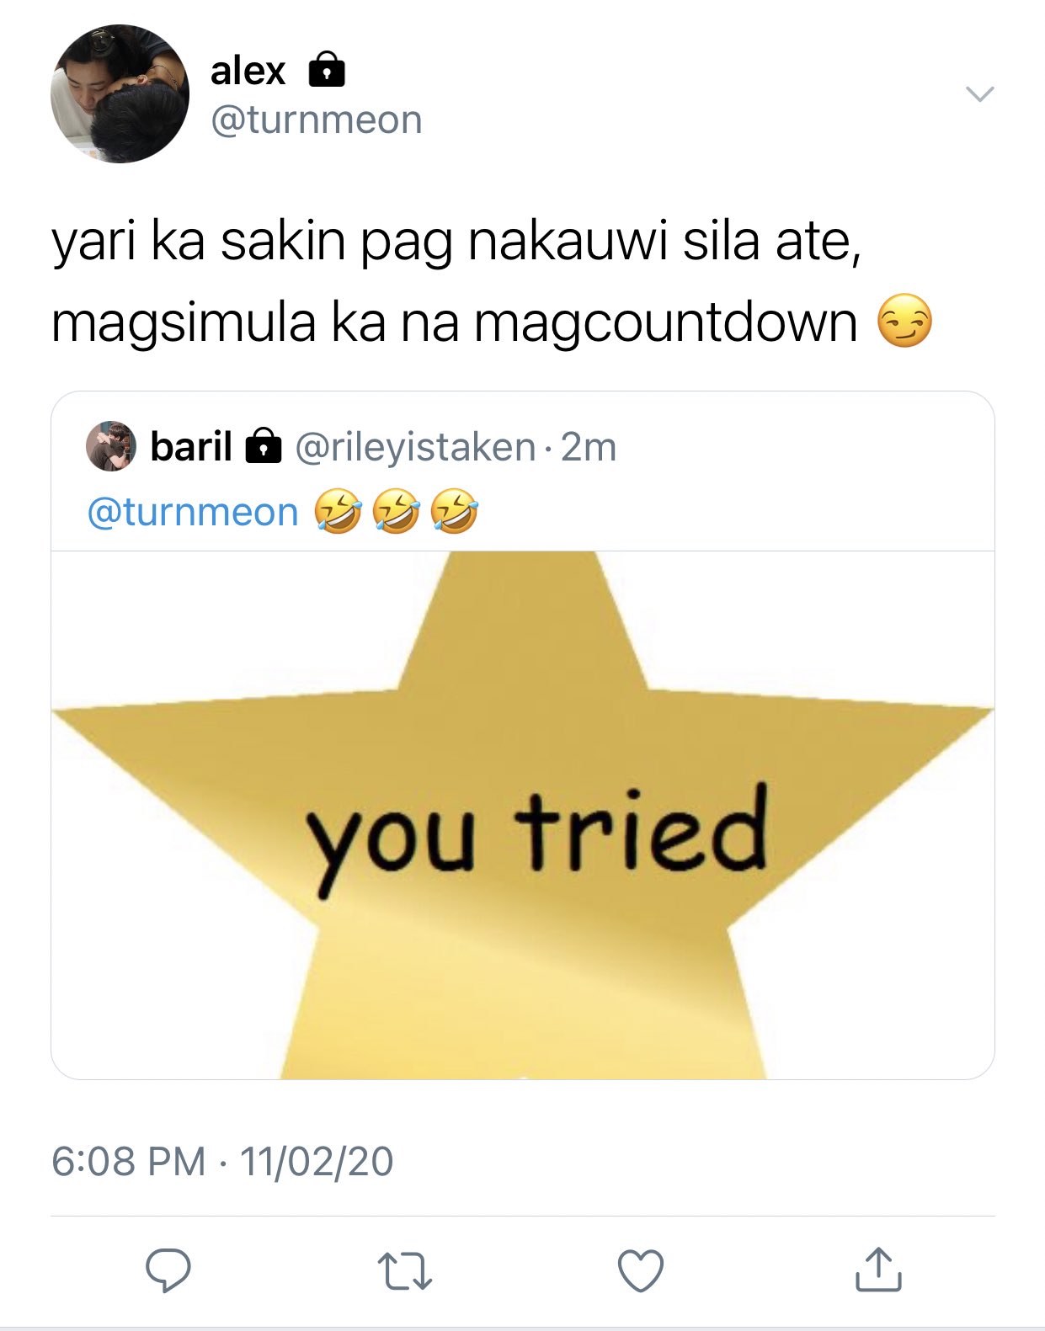Open the 'you tried' star image

(x=523, y=815)
